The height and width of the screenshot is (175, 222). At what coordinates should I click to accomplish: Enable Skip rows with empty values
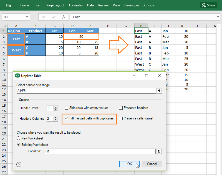(66, 108)
